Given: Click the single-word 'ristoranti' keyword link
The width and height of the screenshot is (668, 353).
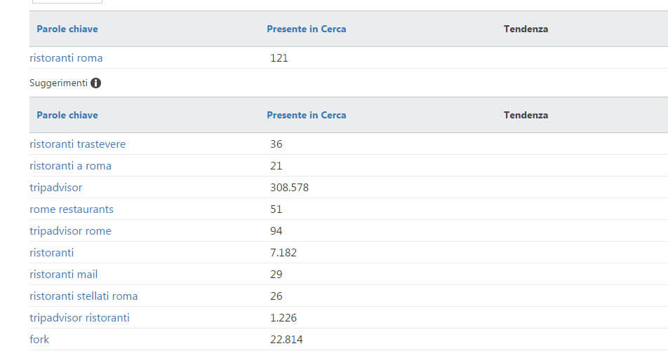Looking at the screenshot, I should click(51, 253).
